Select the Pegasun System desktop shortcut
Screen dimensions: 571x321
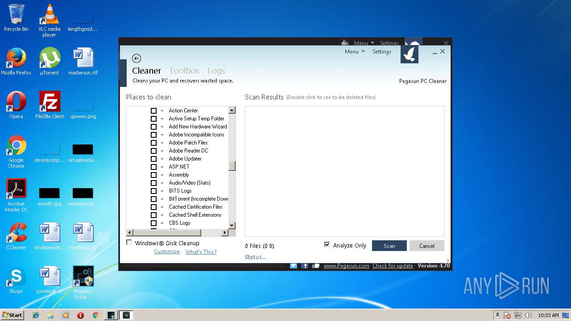83,283
